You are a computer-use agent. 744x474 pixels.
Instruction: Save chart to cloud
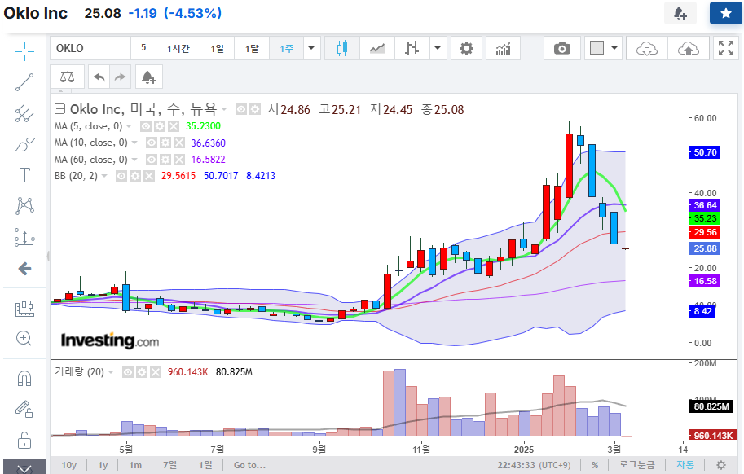688,48
